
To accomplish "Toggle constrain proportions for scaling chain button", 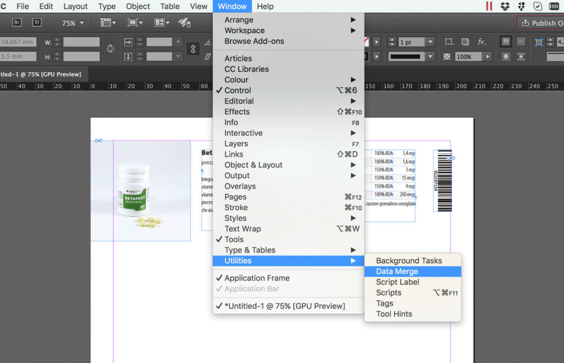I will 193,49.
